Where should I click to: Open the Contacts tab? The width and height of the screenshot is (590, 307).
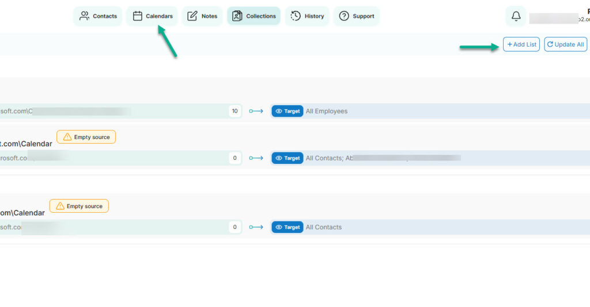[98, 16]
